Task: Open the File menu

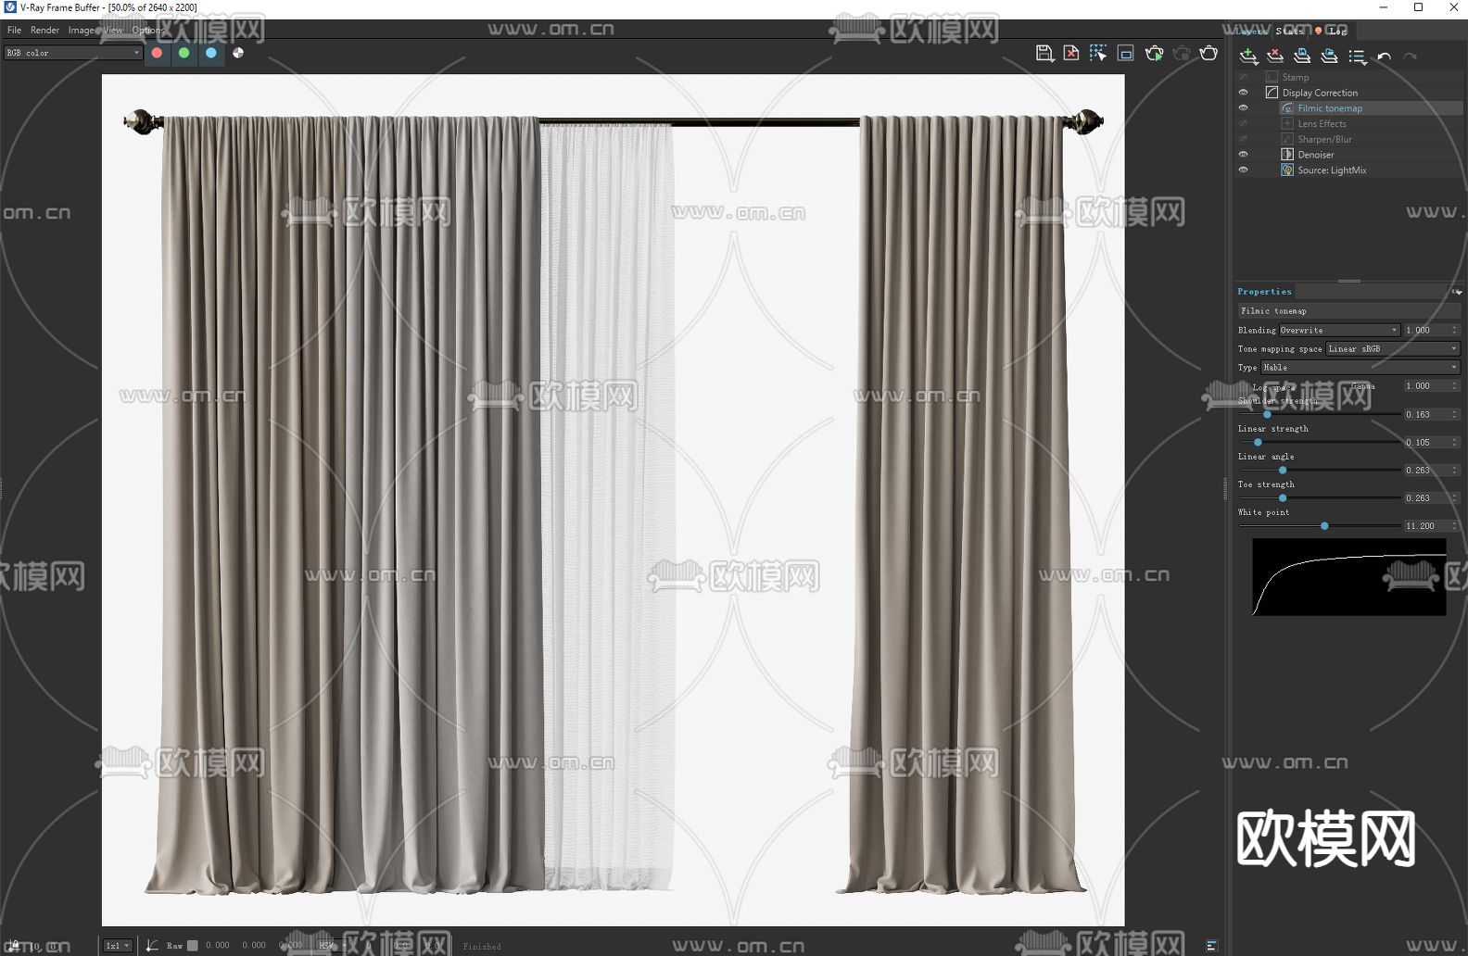Action: point(14,31)
